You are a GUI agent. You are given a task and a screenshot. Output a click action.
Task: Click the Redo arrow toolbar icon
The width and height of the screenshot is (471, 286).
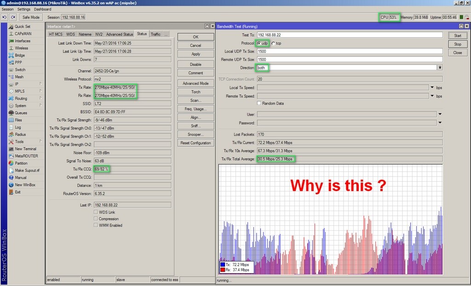[x=13, y=17]
